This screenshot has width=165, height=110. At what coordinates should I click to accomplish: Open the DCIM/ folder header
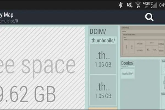(x=98, y=31)
